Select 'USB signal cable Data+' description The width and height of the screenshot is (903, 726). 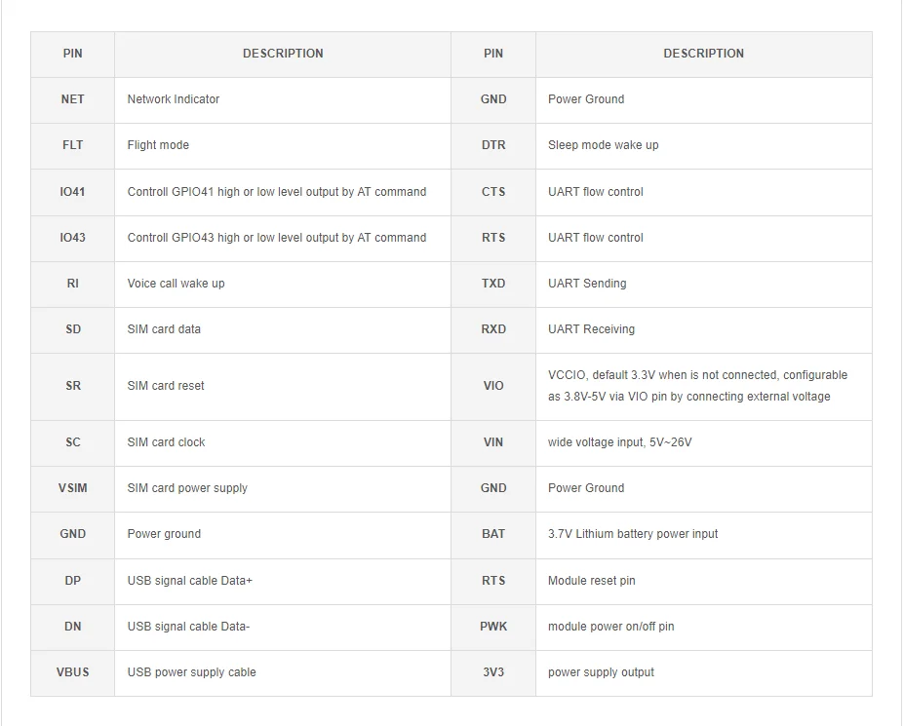[x=190, y=581]
